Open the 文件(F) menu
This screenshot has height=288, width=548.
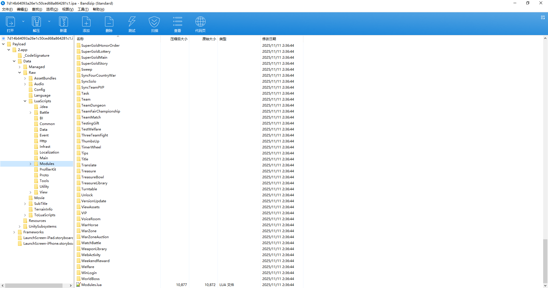pos(7,9)
